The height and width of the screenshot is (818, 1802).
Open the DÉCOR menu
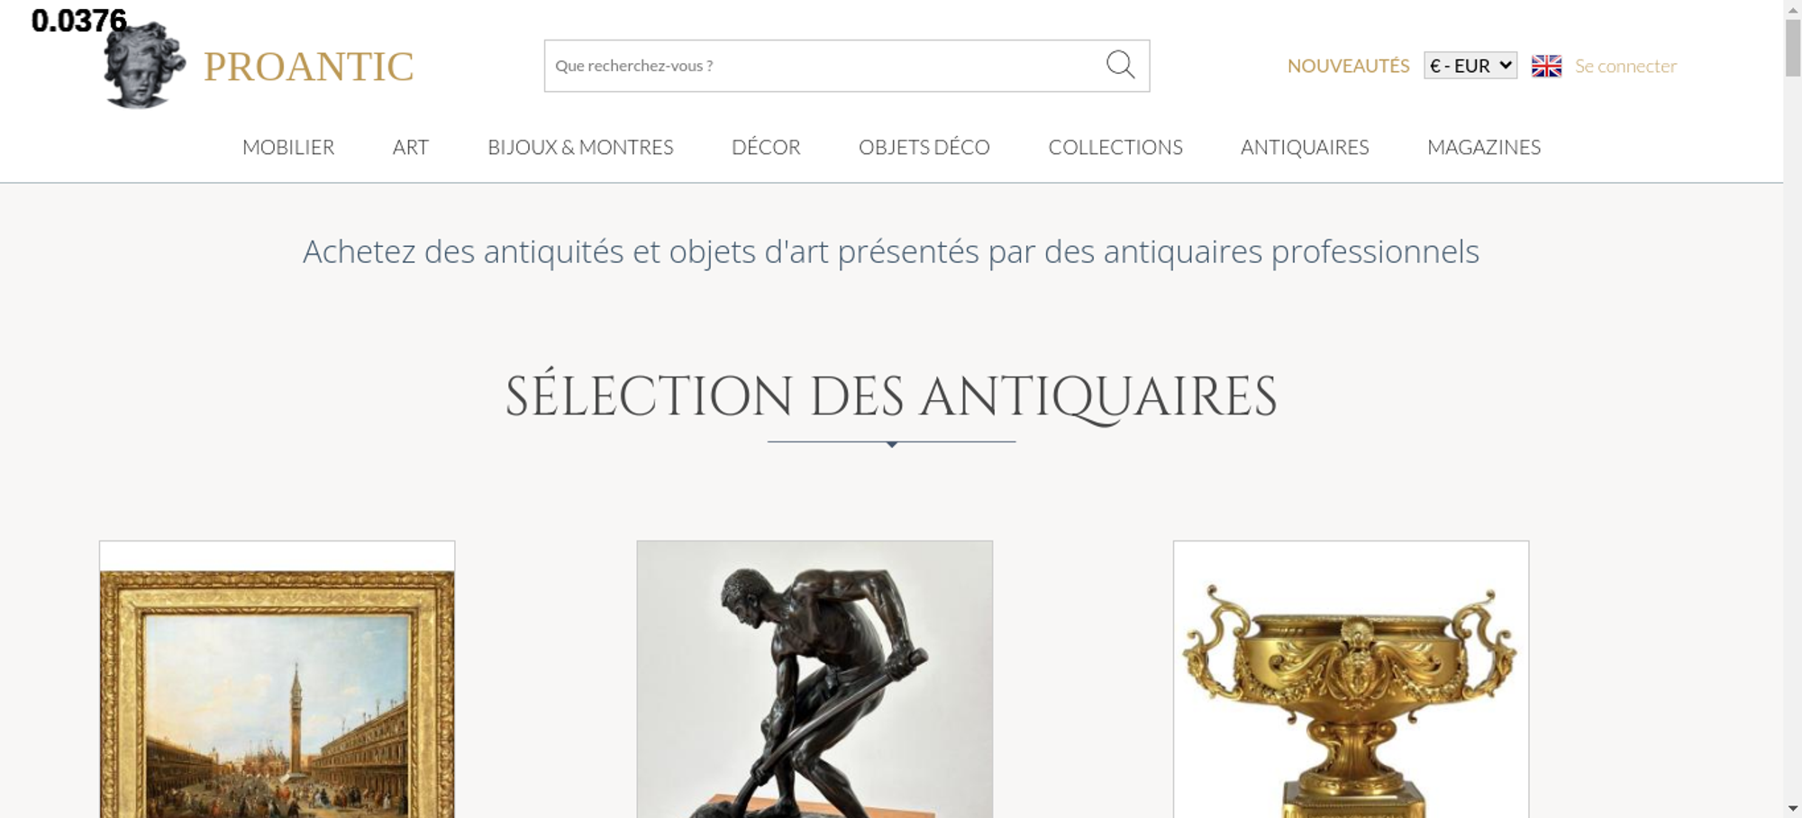766,147
